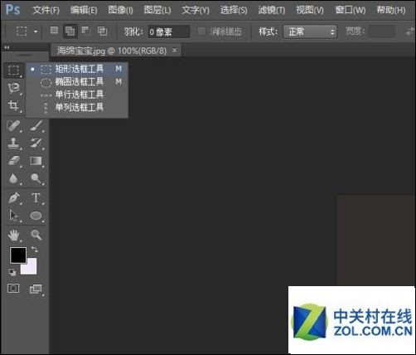416x355 pixels.
Task: Open the 图层(L) menu
Action: point(157,10)
